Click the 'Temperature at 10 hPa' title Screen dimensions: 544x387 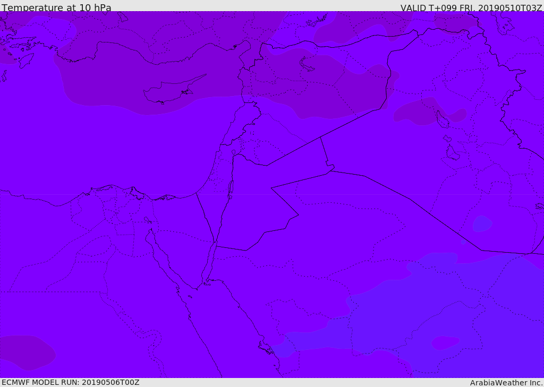click(56, 7)
